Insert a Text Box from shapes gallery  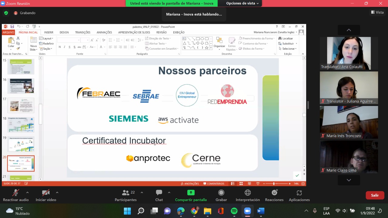pyautogui.click(x=184, y=39)
